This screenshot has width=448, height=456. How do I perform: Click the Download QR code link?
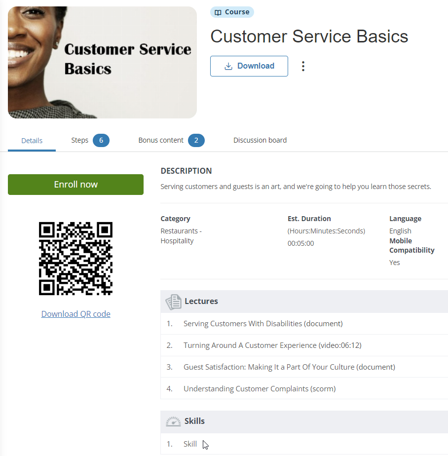pyautogui.click(x=75, y=314)
